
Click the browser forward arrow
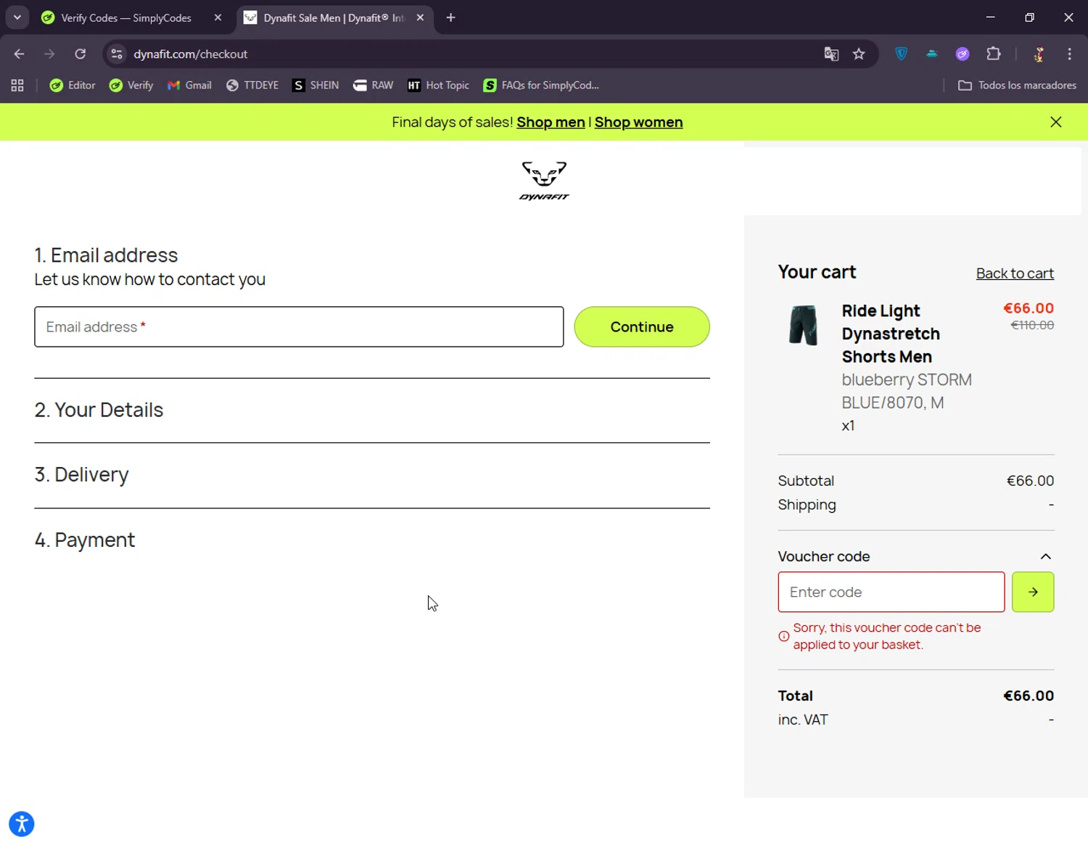tap(49, 54)
